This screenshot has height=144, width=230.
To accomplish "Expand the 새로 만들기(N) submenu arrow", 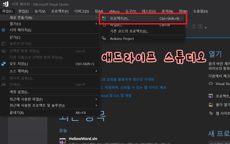I will point(96,17).
